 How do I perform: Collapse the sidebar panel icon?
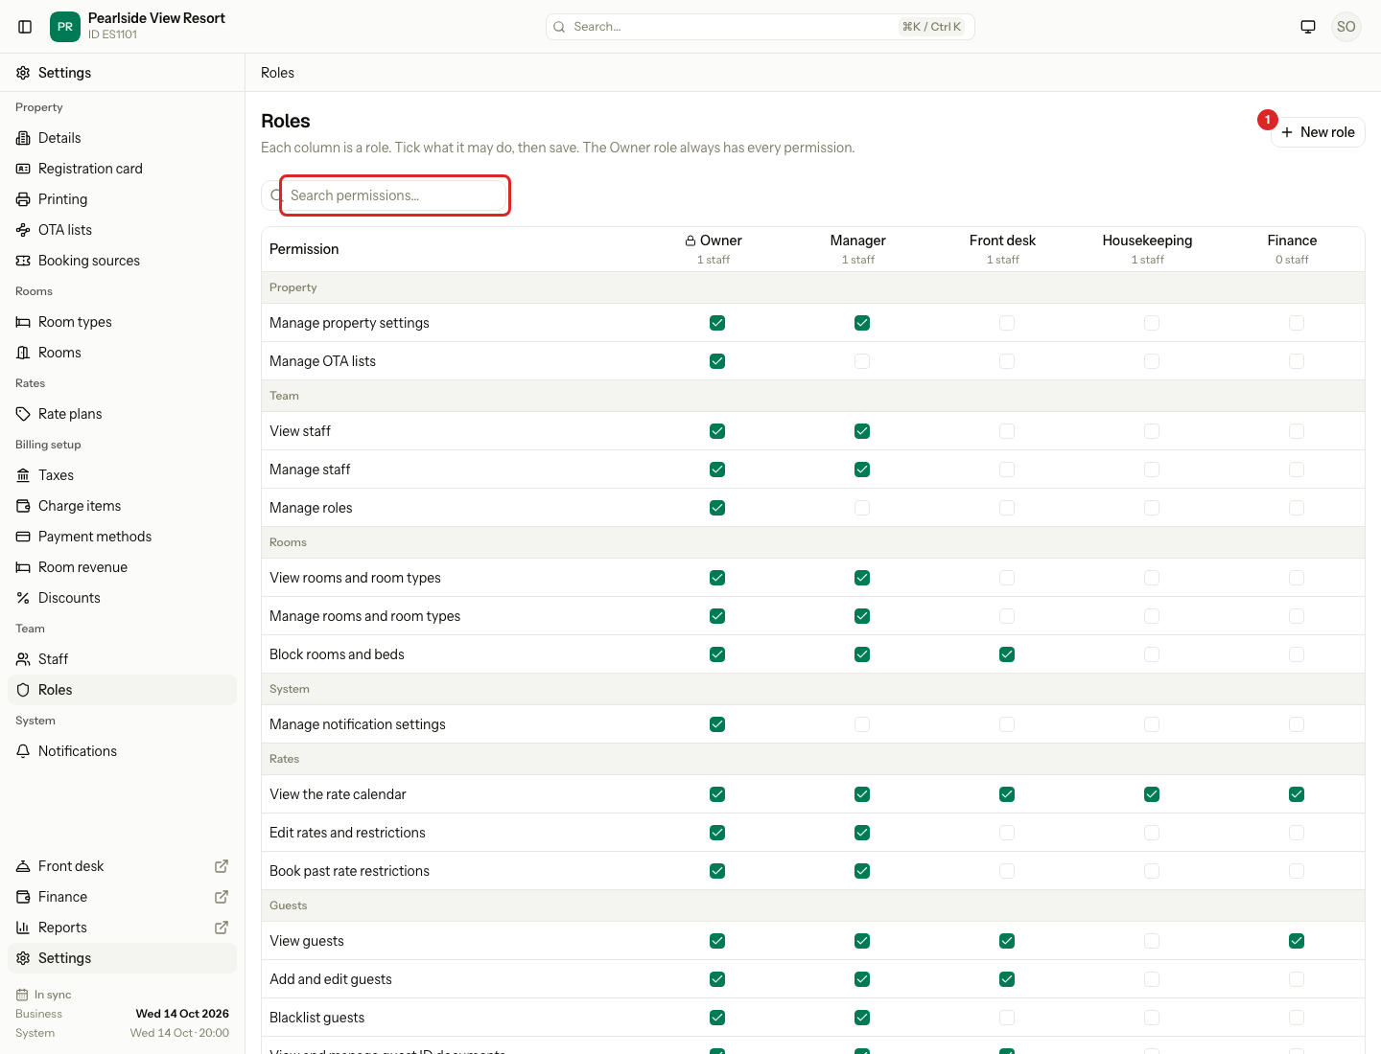pyautogui.click(x=25, y=27)
